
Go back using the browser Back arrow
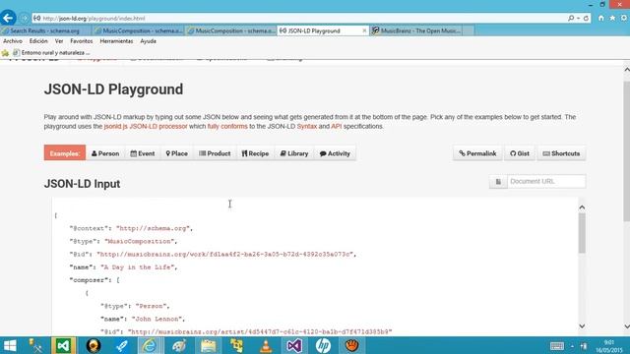coord(8,18)
